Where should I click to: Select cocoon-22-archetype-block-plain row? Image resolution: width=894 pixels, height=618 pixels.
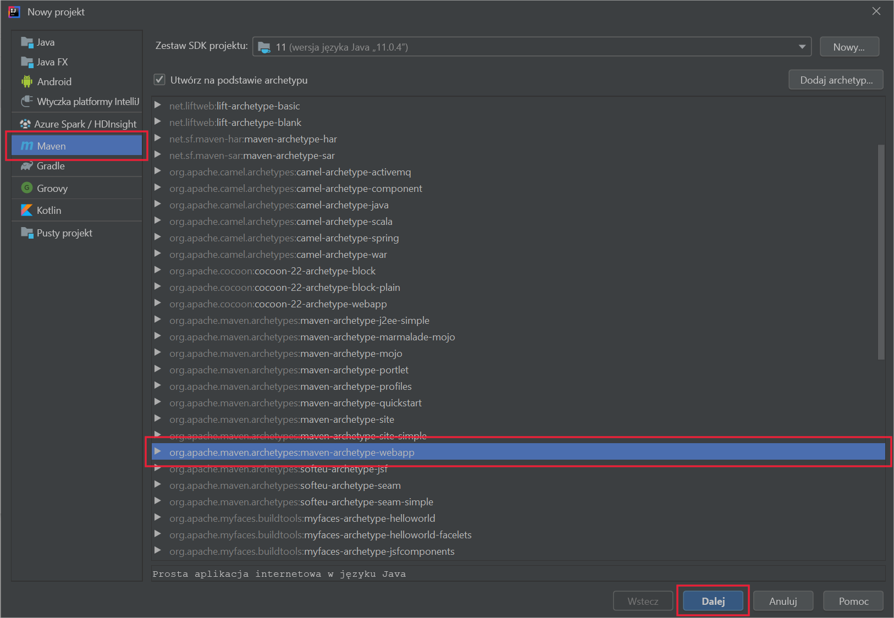tap(518, 288)
